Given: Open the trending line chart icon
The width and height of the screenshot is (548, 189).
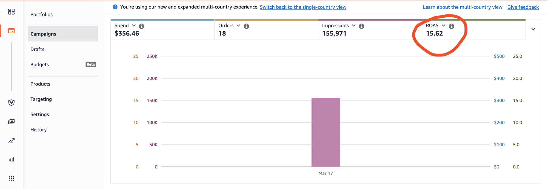Looking at the screenshot, I should pos(11,141).
